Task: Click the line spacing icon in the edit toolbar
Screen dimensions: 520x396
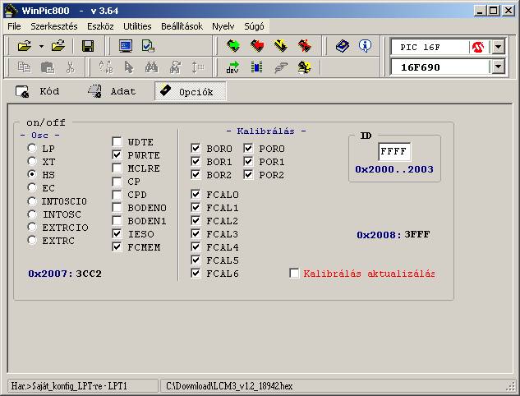Action: point(198,67)
